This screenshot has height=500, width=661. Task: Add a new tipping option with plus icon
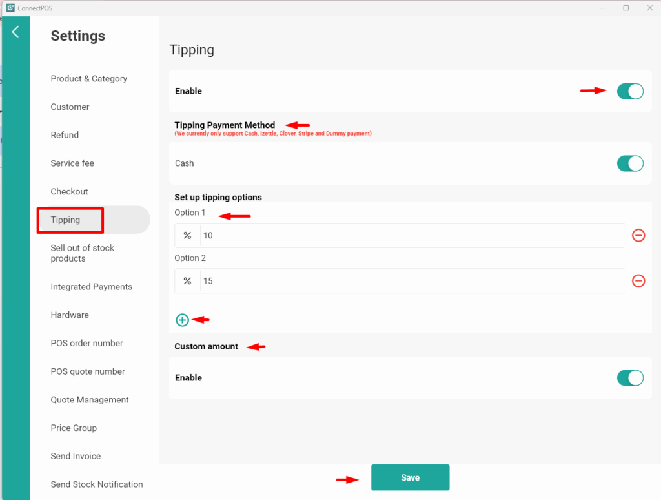pyautogui.click(x=182, y=320)
